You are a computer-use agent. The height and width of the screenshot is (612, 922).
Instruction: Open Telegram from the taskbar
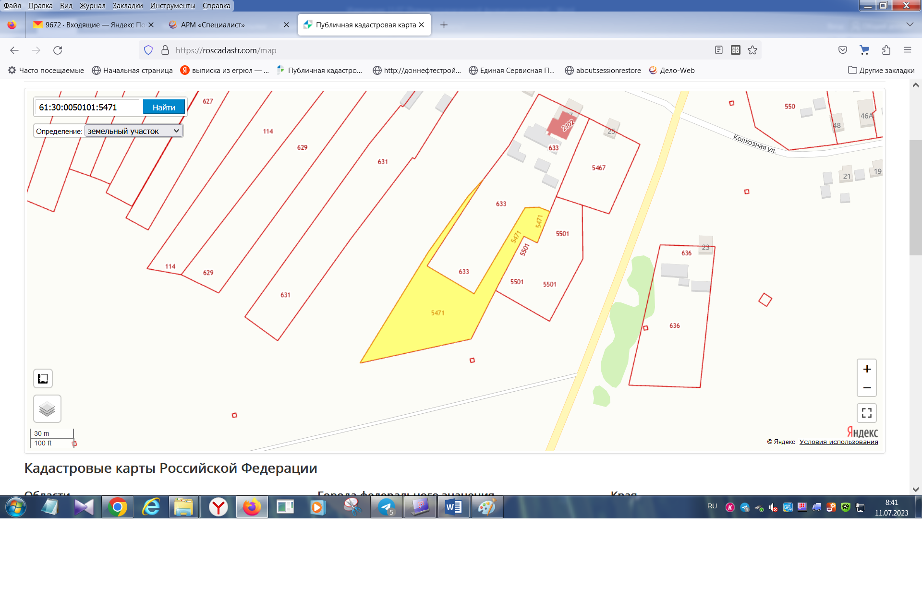pyautogui.click(x=387, y=507)
